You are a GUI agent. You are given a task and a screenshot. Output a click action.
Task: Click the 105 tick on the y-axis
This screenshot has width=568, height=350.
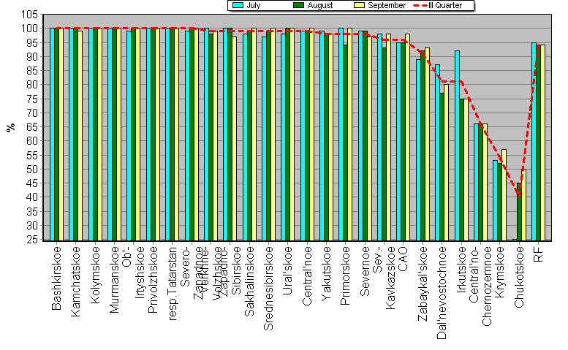click(x=29, y=15)
